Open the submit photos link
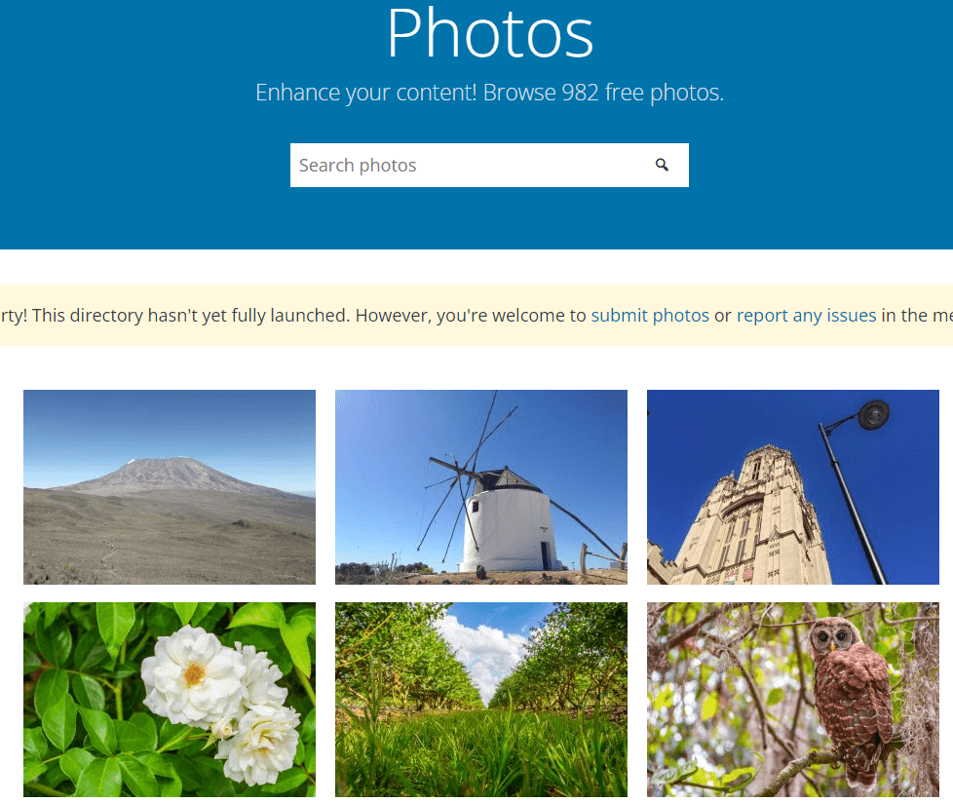 pyautogui.click(x=650, y=315)
